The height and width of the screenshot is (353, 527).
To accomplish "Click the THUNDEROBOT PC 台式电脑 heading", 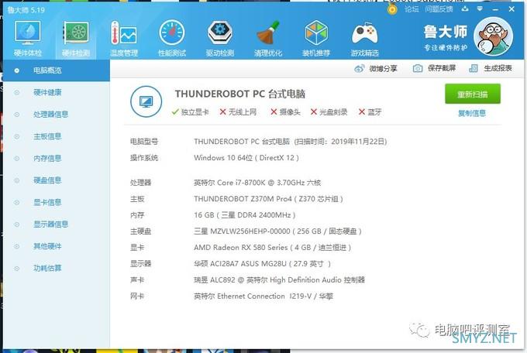I will [x=240, y=94].
